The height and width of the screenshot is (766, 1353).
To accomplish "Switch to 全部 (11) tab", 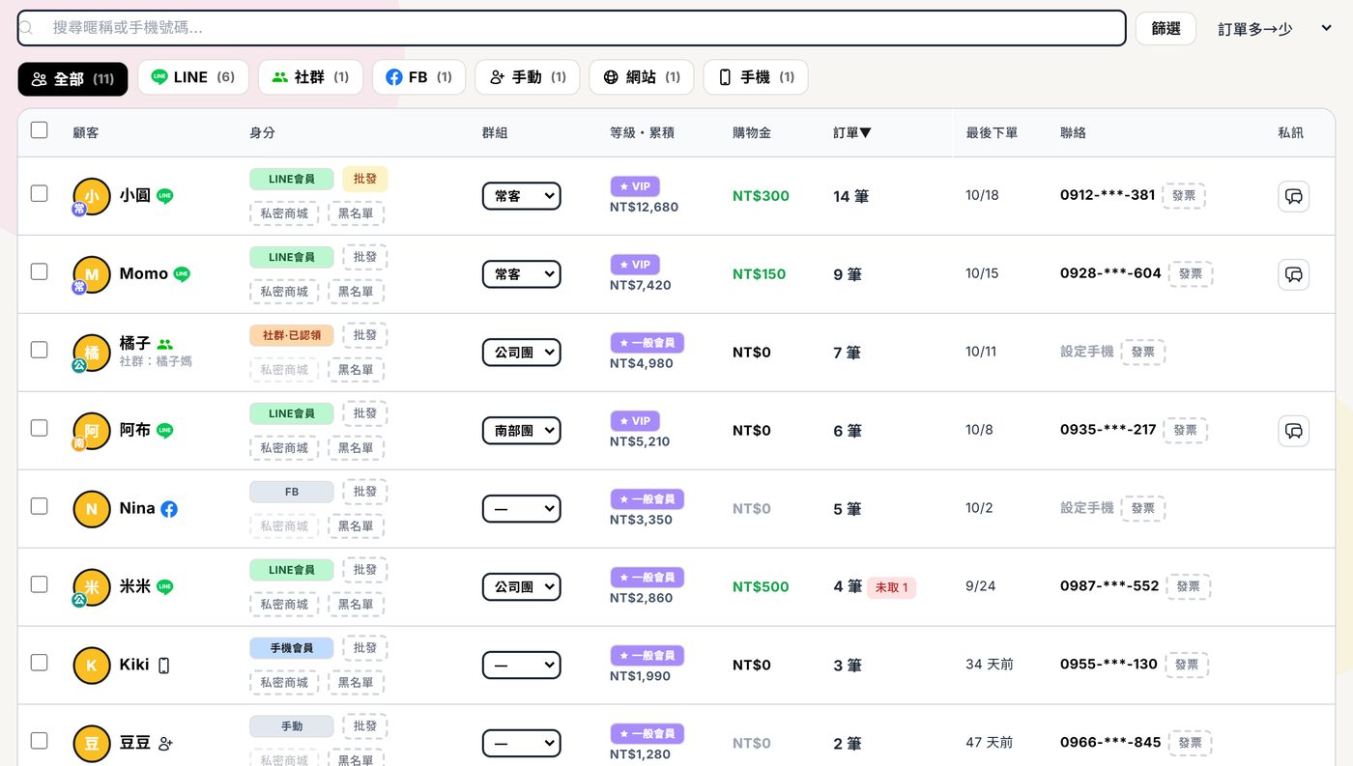I will pyautogui.click(x=72, y=78).
